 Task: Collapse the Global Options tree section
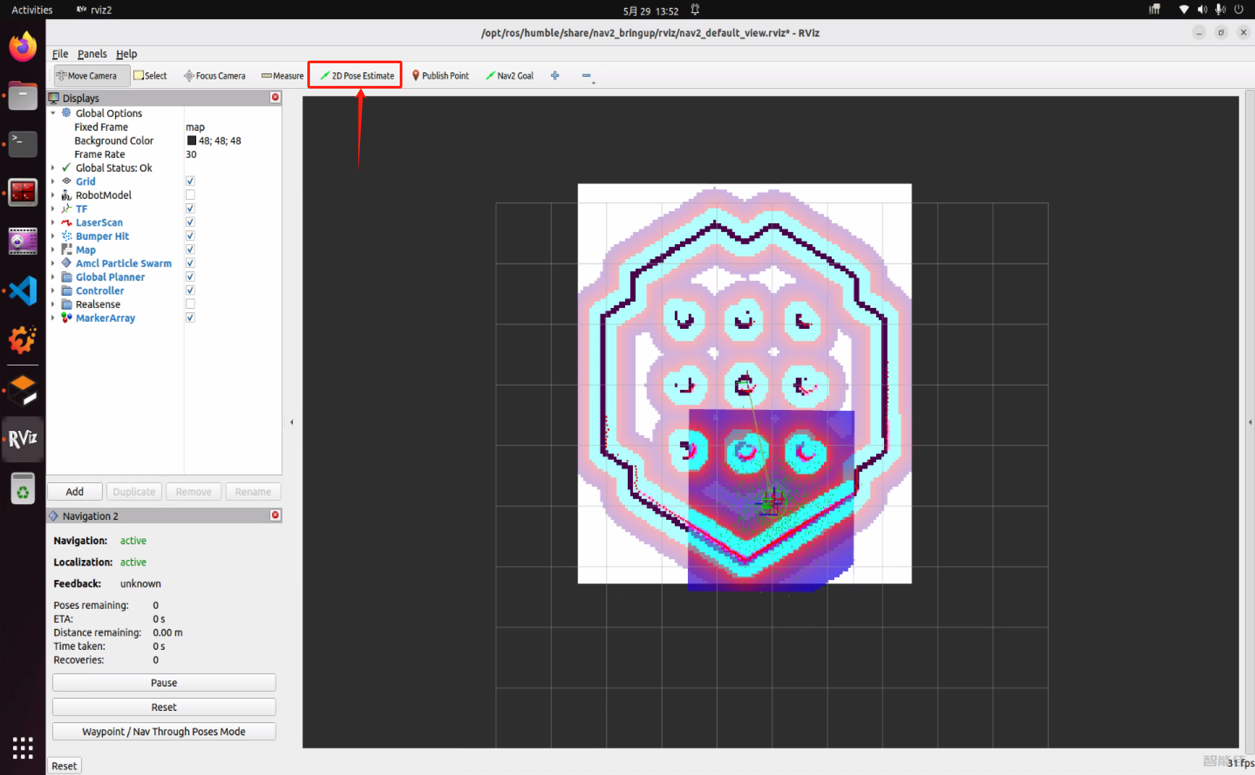point(53,113)
